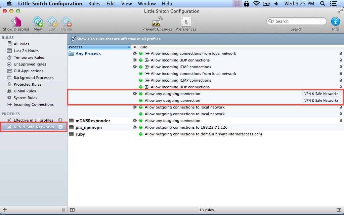The image size is (344, 215).
Task: Open Little Snitch Configuration app menu
Action: coord(50,3)
